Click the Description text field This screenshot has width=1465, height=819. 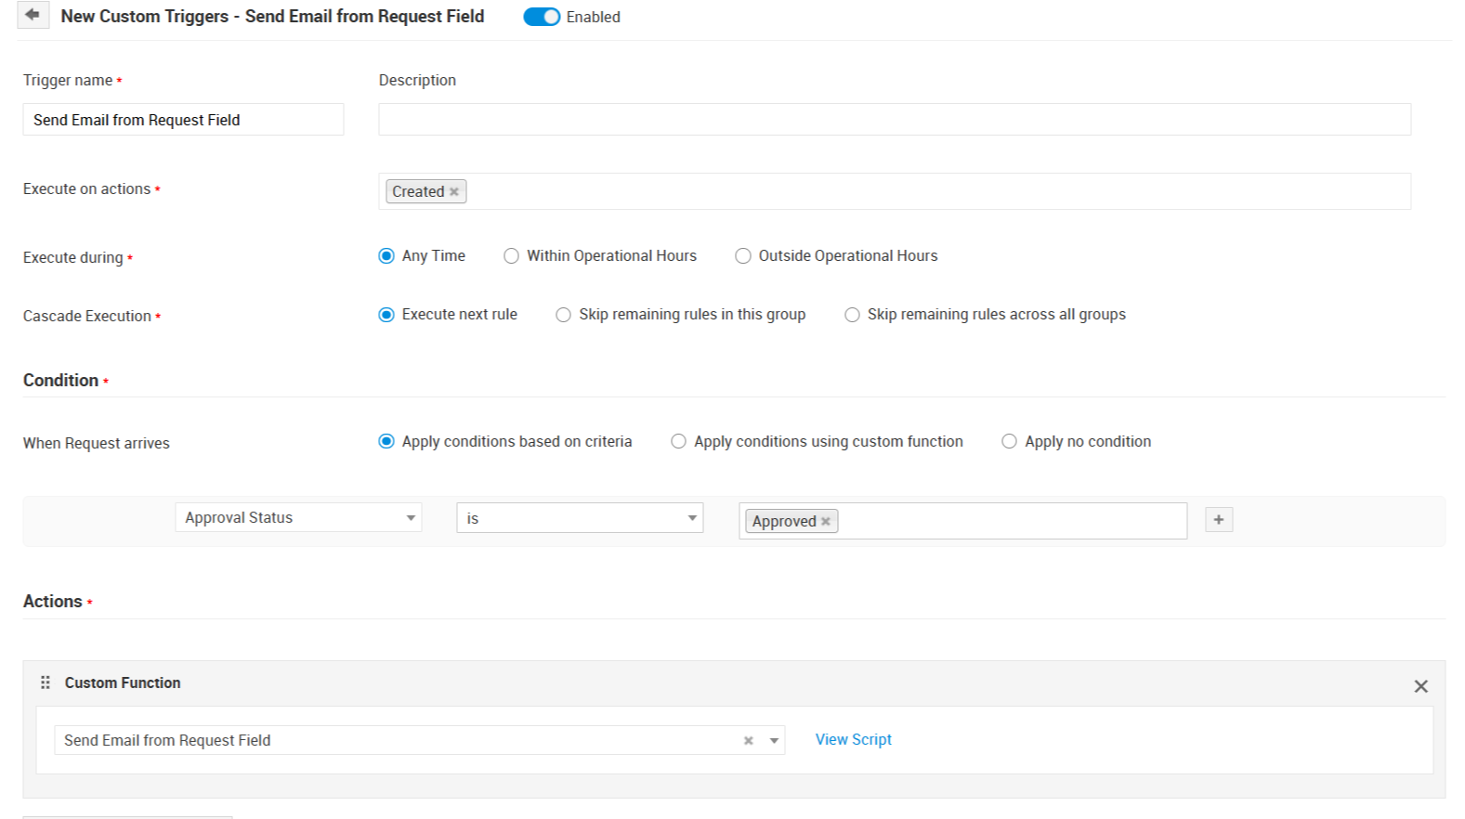pyautogui.click(x=894, y=120)
